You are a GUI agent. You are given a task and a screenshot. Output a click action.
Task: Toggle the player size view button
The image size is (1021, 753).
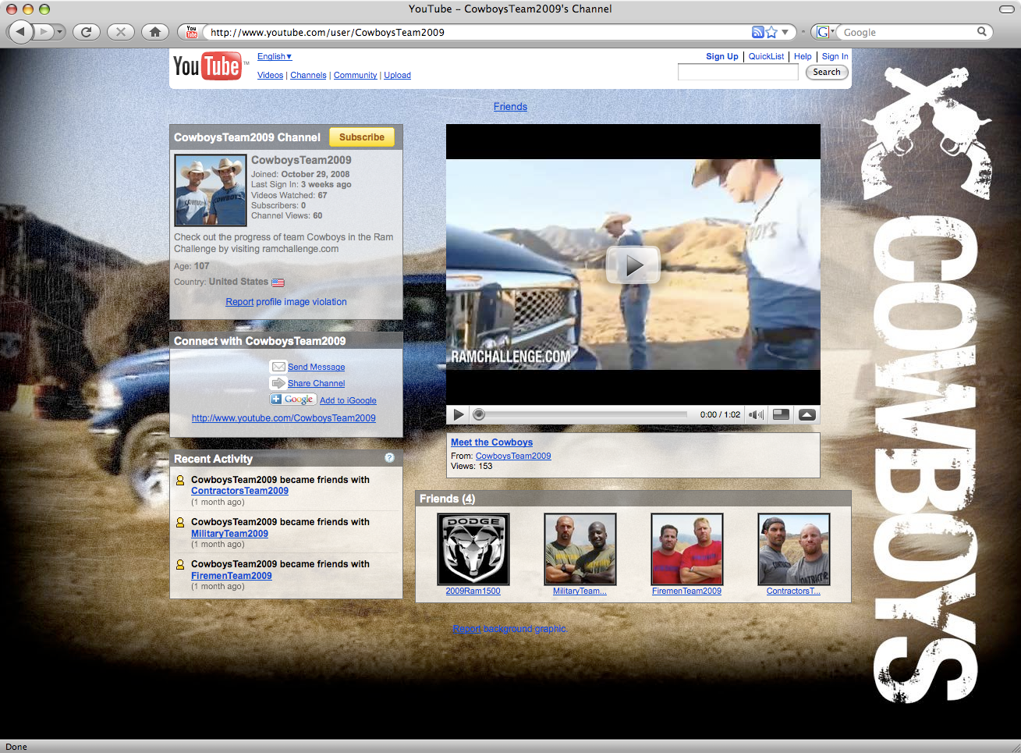click(x=781, y=414)
